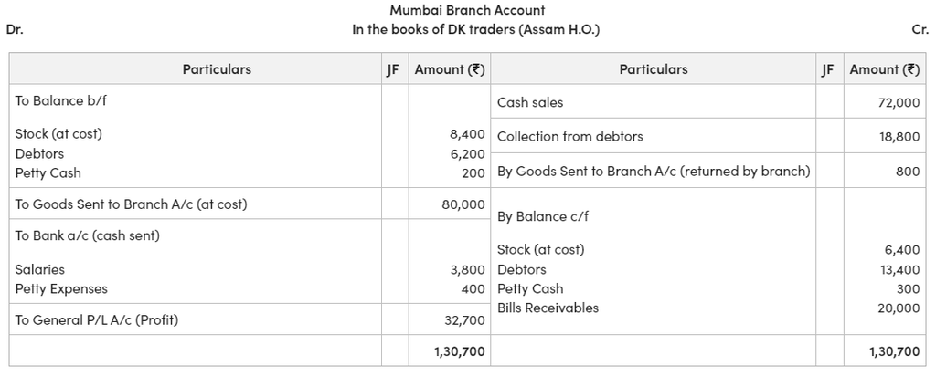Screen dimensions: 936x376
Task: Click the By Balance c/f entry
Action: [x=541, y=216]
